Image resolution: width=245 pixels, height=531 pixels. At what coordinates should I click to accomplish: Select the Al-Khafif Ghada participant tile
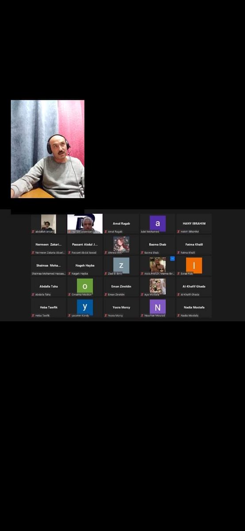coord(194,286)
